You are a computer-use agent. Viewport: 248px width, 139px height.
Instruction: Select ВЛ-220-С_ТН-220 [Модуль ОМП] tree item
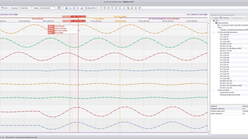231,48
